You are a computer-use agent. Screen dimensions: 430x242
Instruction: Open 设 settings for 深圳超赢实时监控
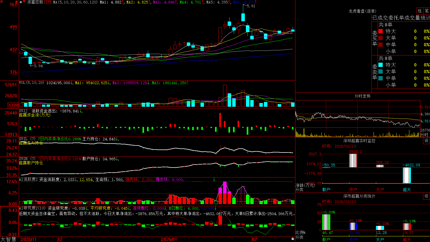coord(427,141)
